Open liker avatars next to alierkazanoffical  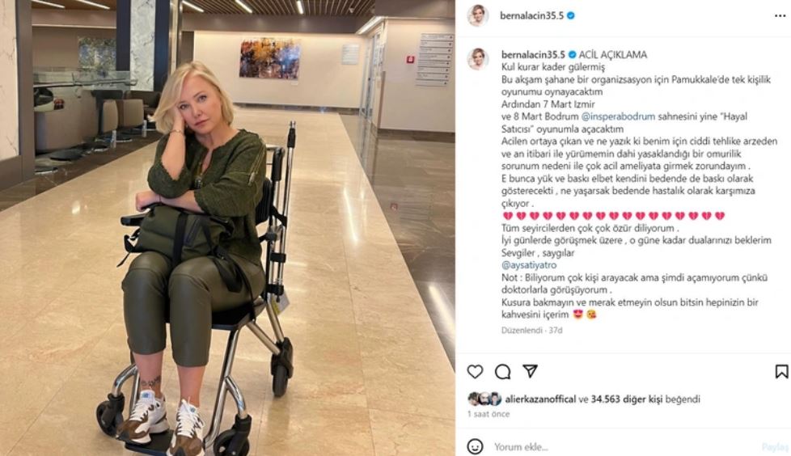click(x=484, y=399)
